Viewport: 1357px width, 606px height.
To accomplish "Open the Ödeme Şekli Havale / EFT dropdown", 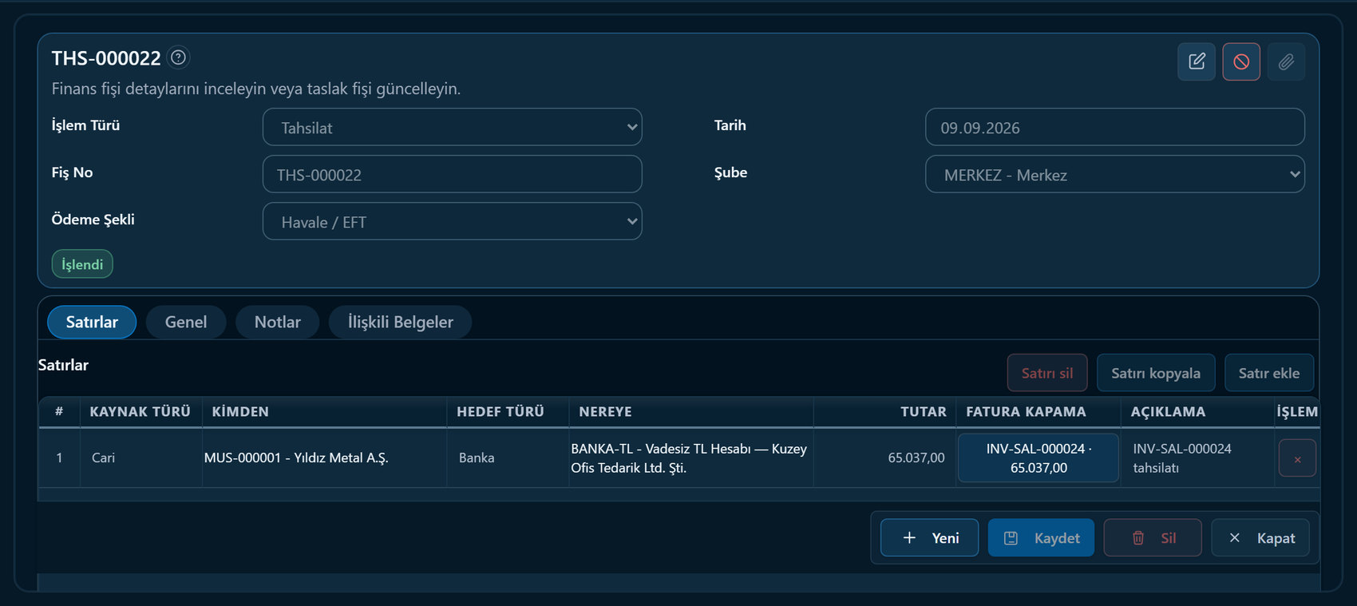I will [x=452, y=221].
